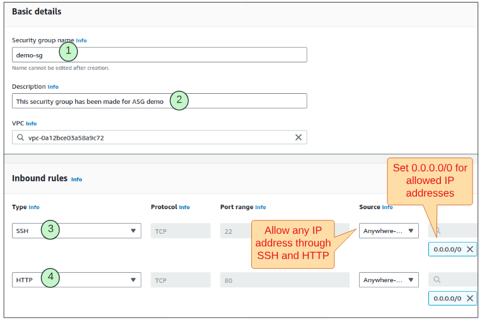Click the green circle marker numbered 3
The height and width of the screenshot is (320, 480).
point(50,230)
